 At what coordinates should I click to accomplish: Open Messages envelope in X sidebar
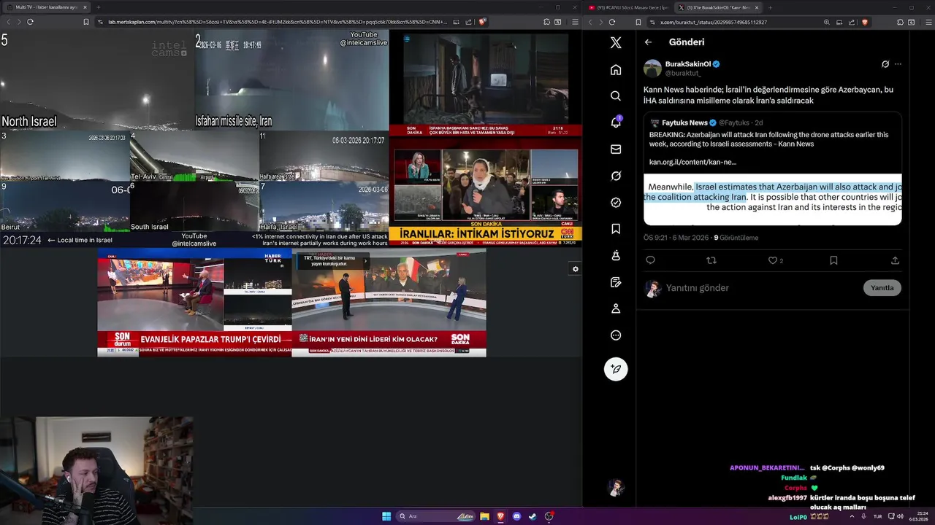[x=616, y=149]
